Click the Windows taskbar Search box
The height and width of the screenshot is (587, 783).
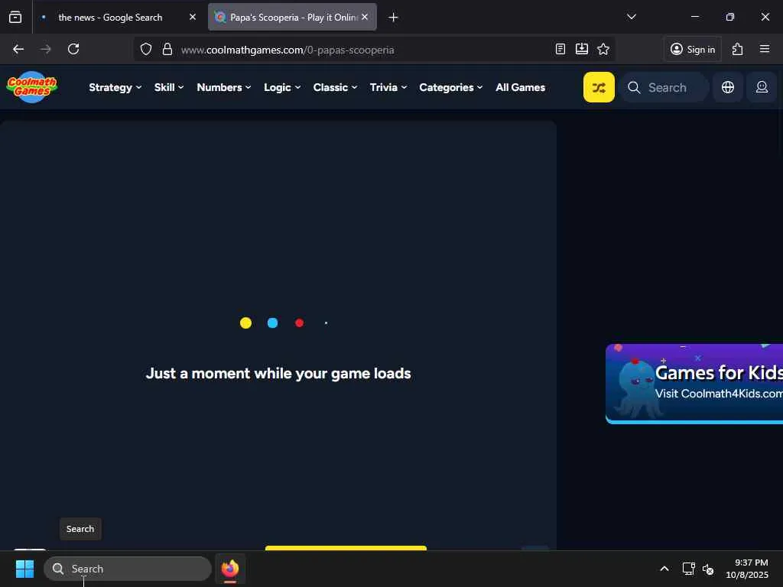point(128,569)
